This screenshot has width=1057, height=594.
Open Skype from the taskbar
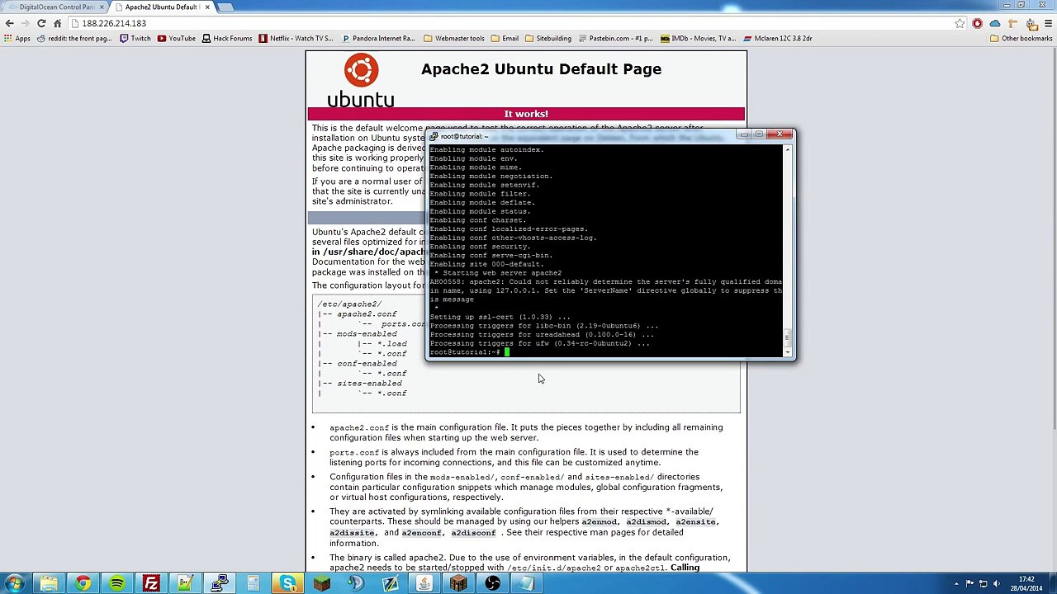pos(287,584)
